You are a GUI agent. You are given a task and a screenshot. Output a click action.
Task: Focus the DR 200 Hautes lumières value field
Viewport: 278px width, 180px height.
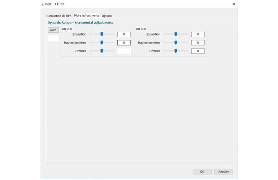coord(124,43)
